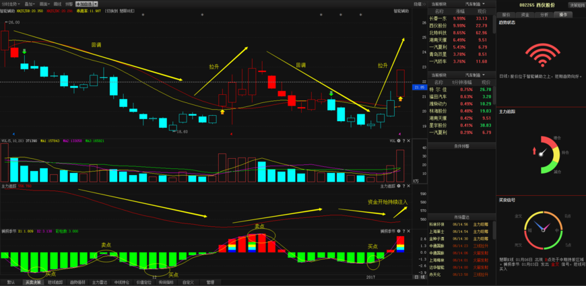Switch to the 分析 tab
This screenshot has width=586, height=286.
click(x=544, y=15)
